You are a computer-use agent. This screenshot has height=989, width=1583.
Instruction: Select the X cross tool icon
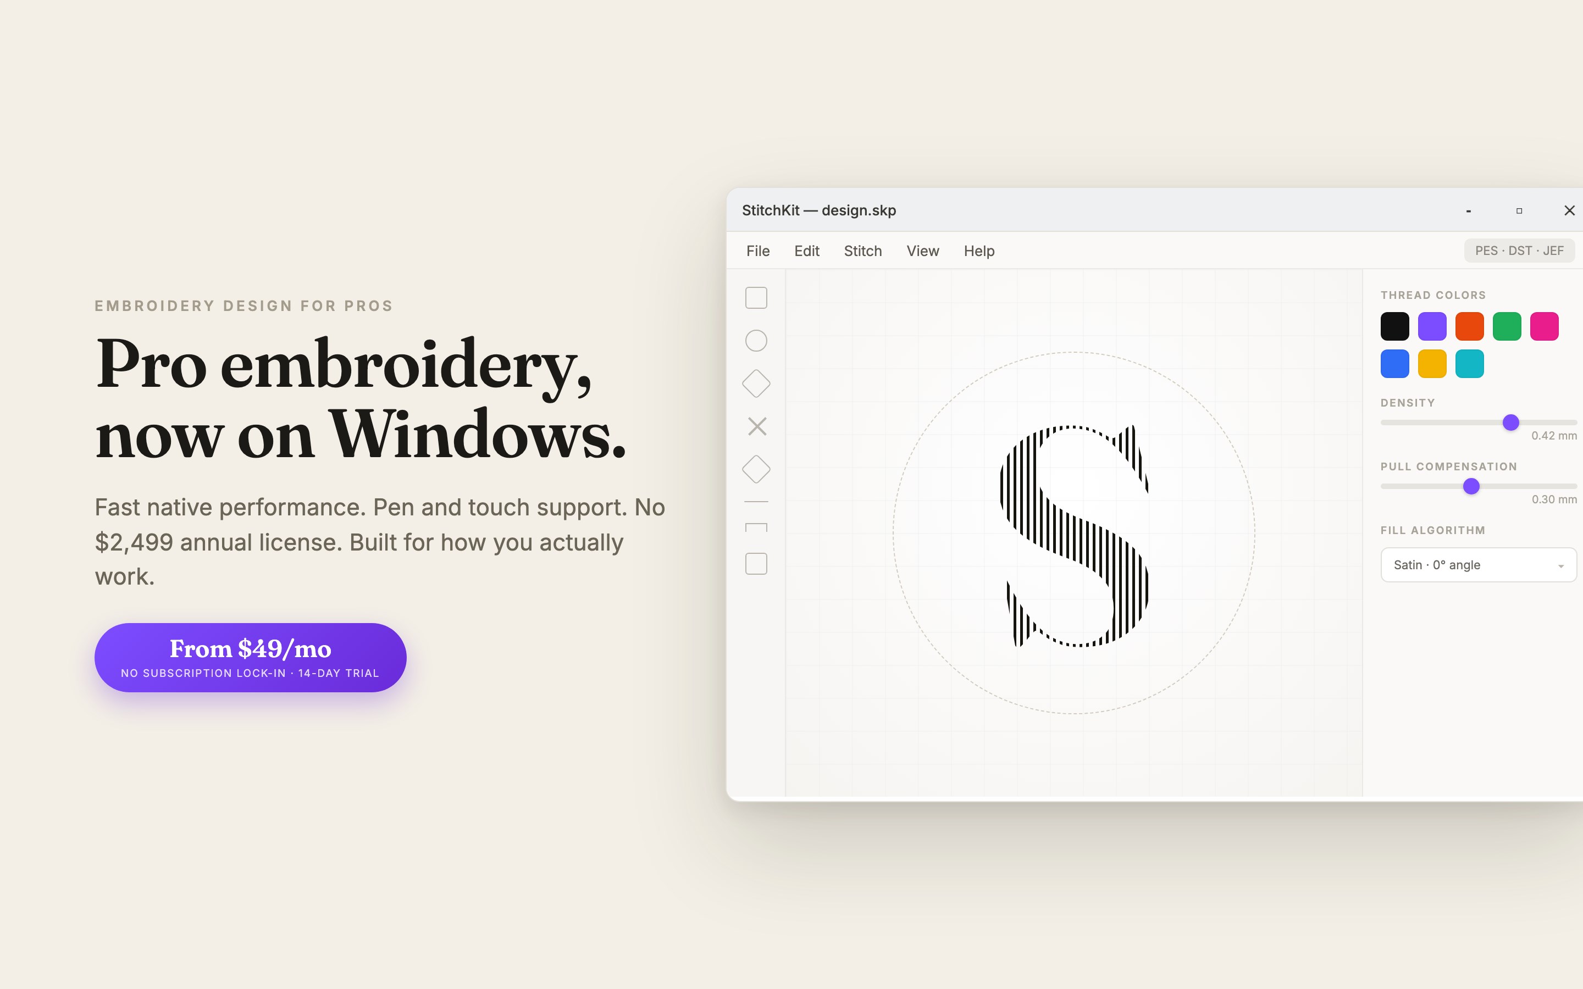tap(757, 426)
